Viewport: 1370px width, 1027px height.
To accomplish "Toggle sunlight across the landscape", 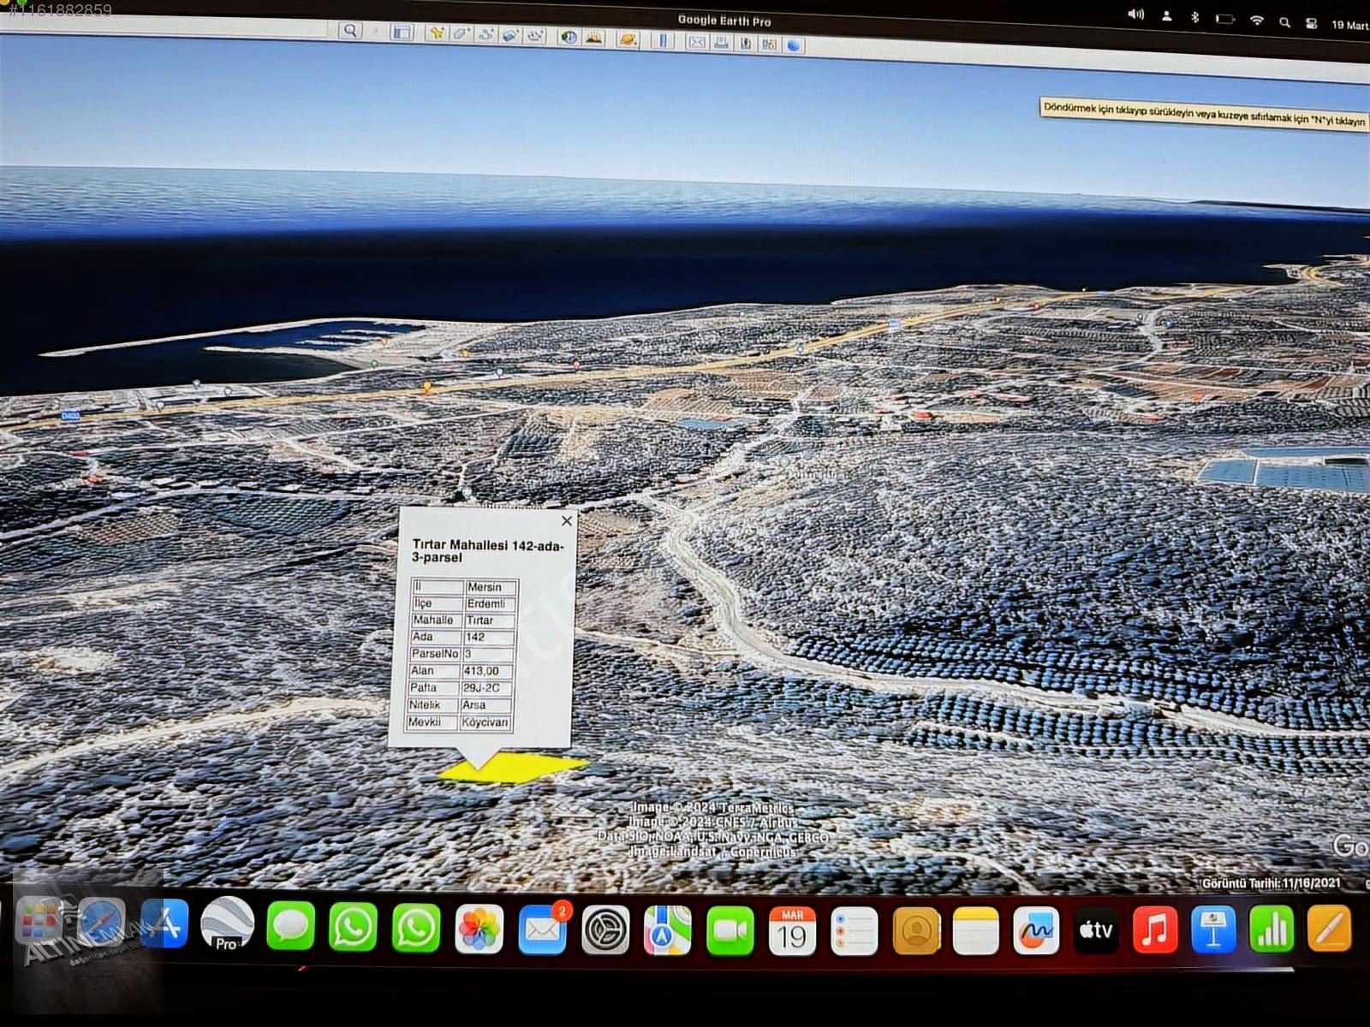I will point(593,38).
